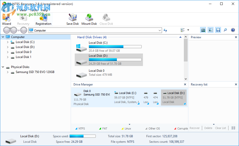Enable the NTFS filter
239x146 pixels.
click(80, 128)
